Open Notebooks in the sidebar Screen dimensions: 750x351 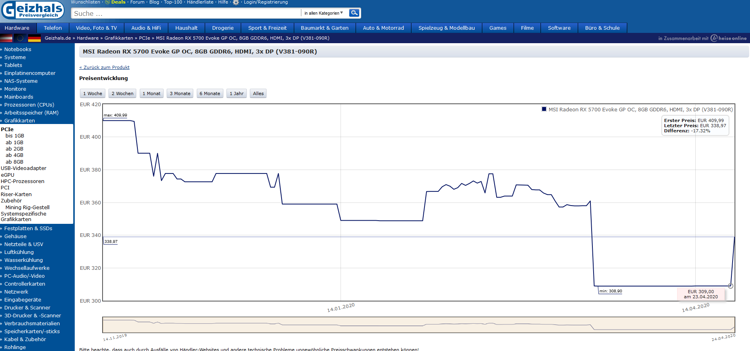click(18, 49)
